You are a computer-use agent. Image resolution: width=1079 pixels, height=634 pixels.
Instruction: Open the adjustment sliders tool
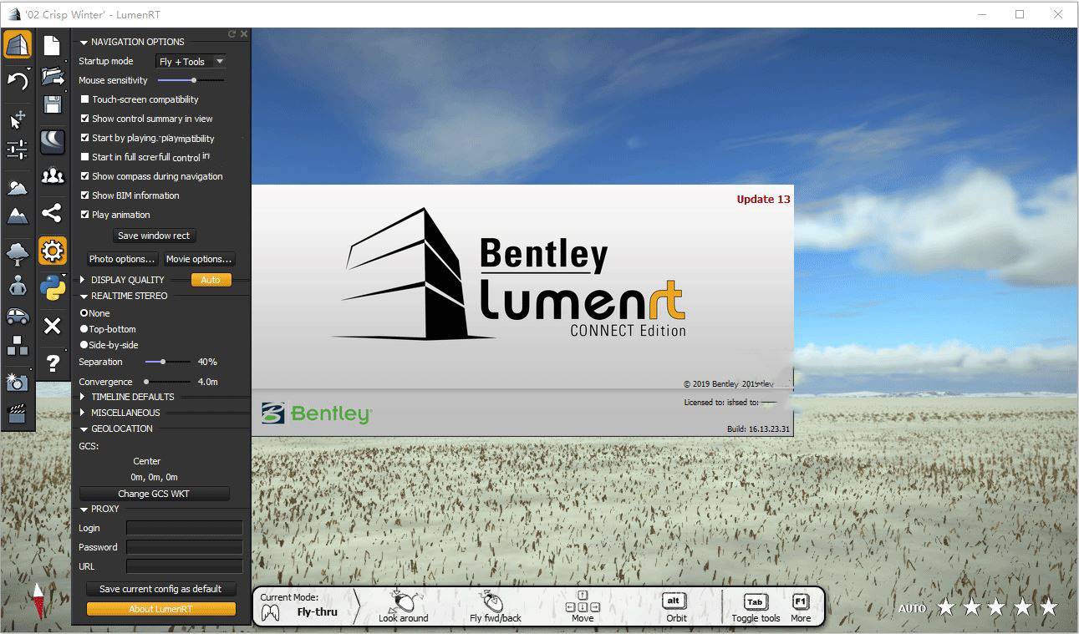[18, 150]
